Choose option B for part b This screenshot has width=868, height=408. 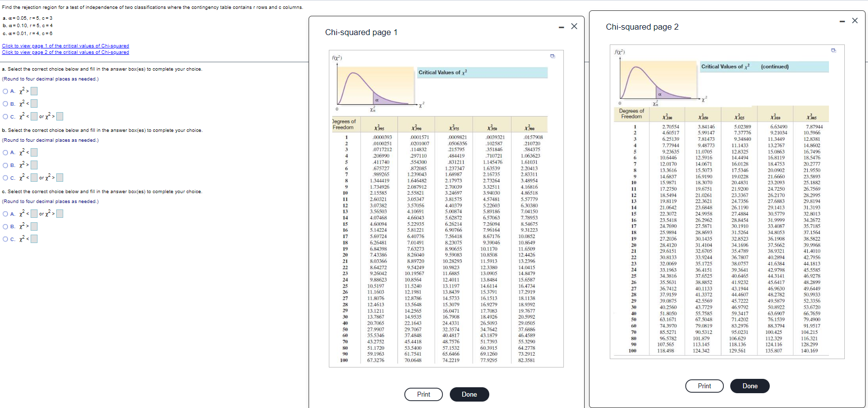coord(5,165)
